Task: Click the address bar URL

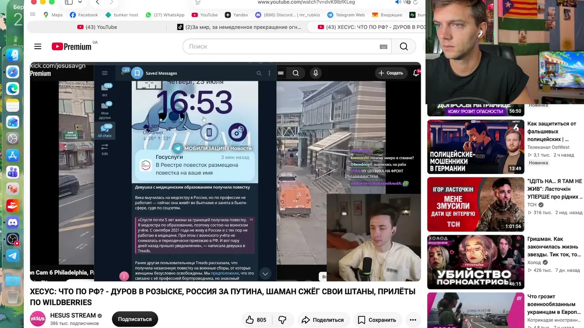Action: tap(306, 2)
